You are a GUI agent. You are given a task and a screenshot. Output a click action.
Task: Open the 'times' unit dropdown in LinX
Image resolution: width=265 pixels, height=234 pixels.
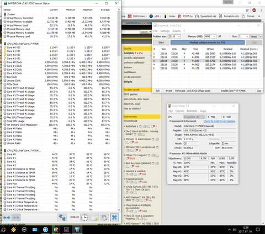coord(256,36)
